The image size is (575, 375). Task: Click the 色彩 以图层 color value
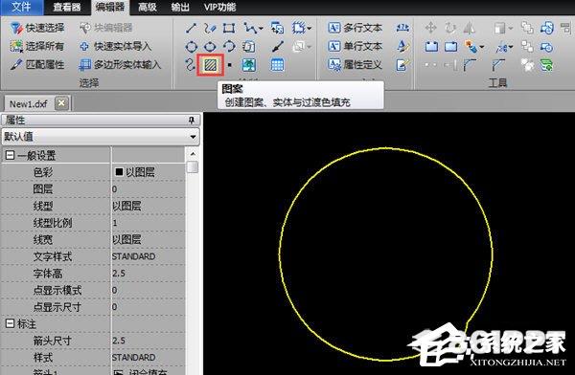(x=148, y=172)
